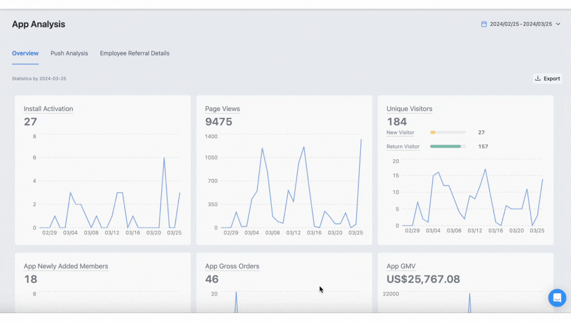The image size is (571, 321).
Task: Click the App Gross Orders title
Action: point(232,266)
